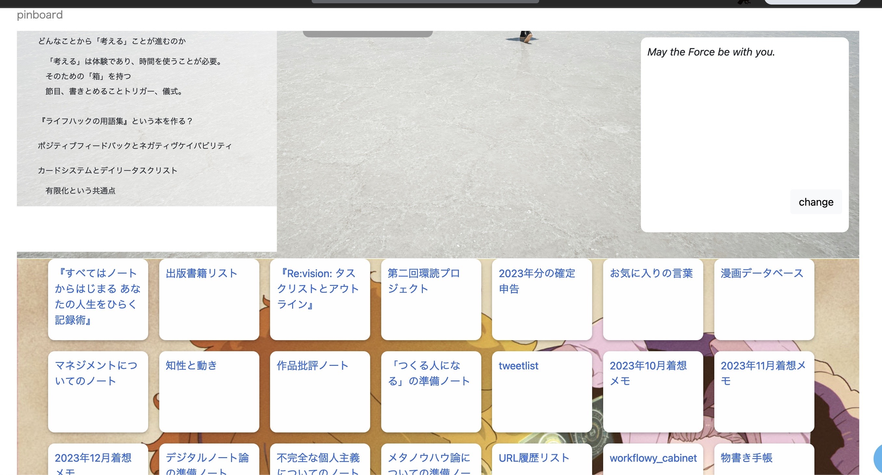This screenshot has height=475, width=882.
Task: Open マネジメントについてのノート card
Action: point(96,373)
